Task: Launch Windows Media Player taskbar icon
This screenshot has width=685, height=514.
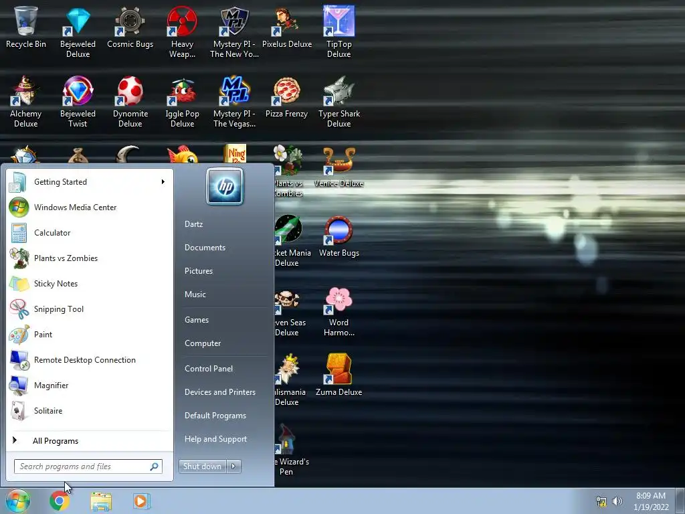Action: tap(141, 501)
